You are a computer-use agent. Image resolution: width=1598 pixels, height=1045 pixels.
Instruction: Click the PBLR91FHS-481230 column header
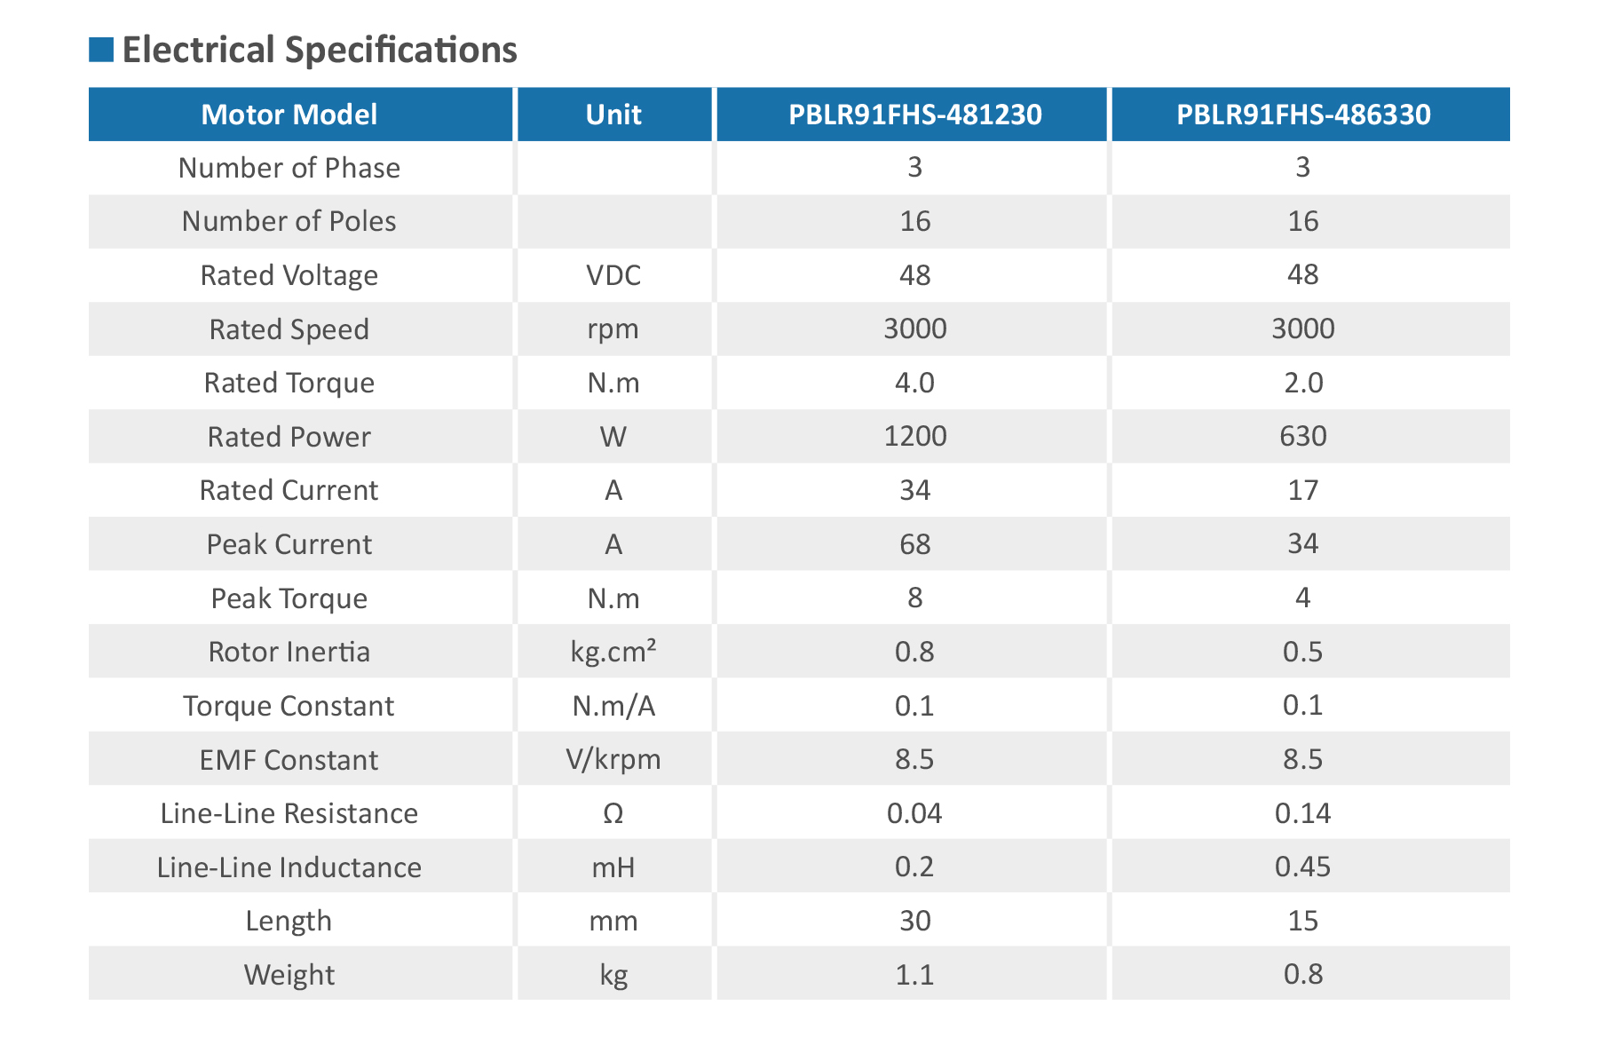tap(914, 115)
